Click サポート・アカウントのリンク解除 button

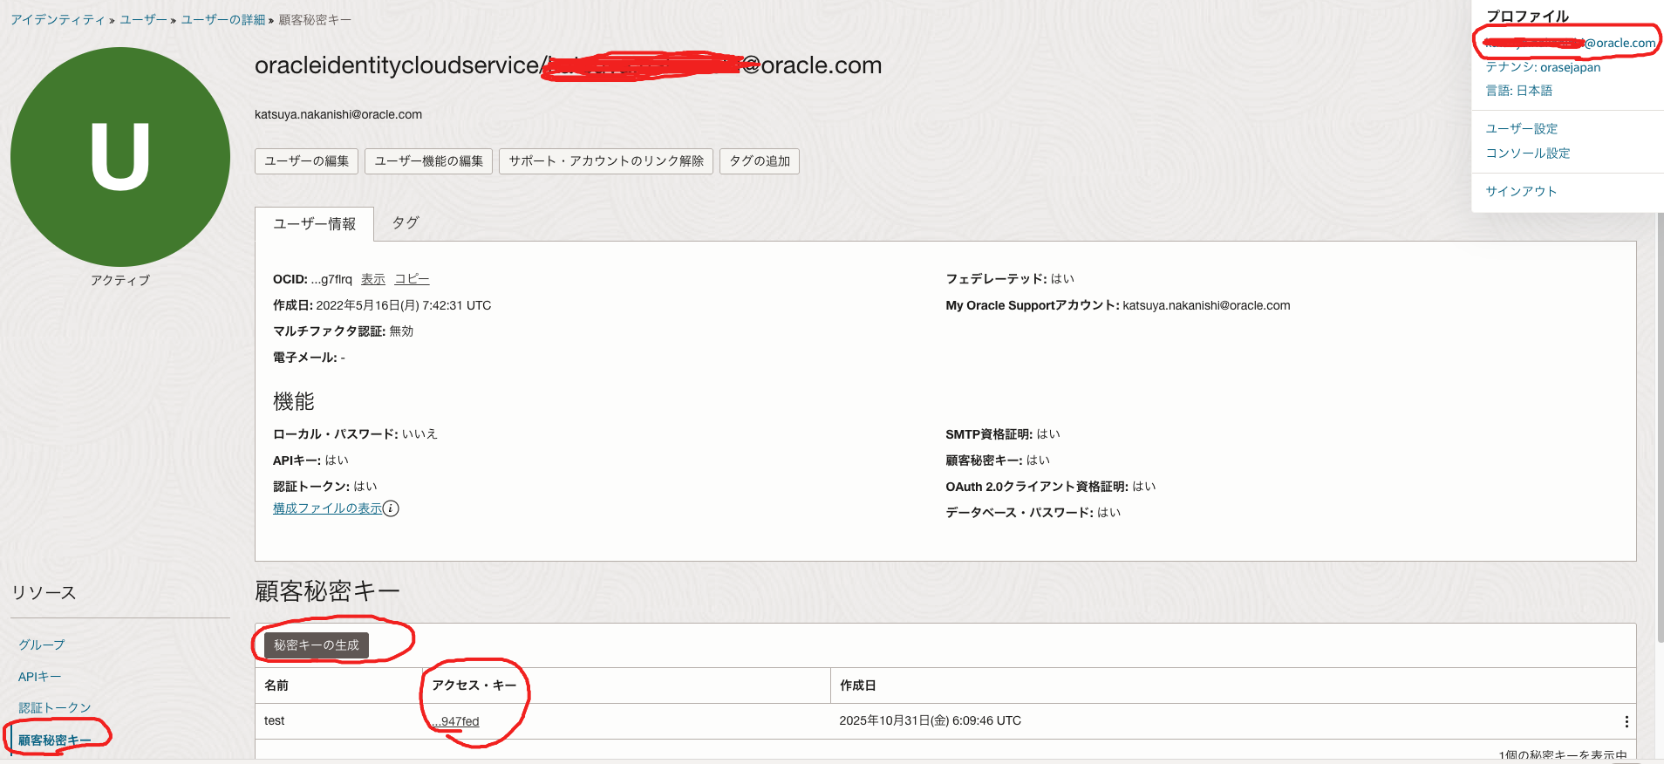606,161
